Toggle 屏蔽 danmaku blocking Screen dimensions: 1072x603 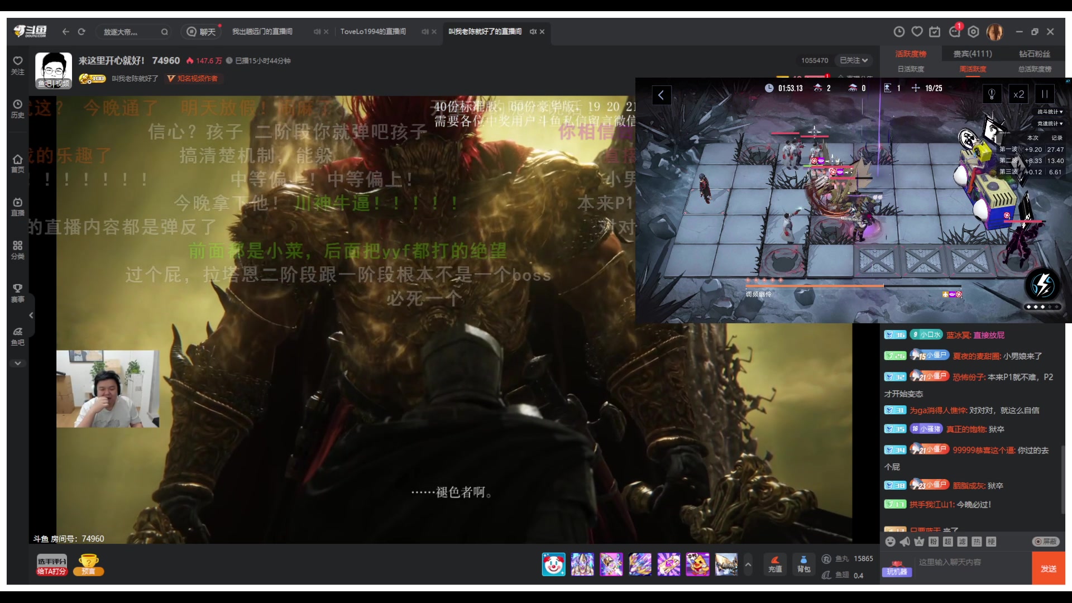1046,542
